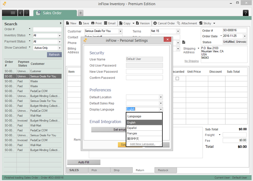The width and height of the screenshot is (253, 181).
Task: Go forward with the right arrow
Action: tap(27, 13)
